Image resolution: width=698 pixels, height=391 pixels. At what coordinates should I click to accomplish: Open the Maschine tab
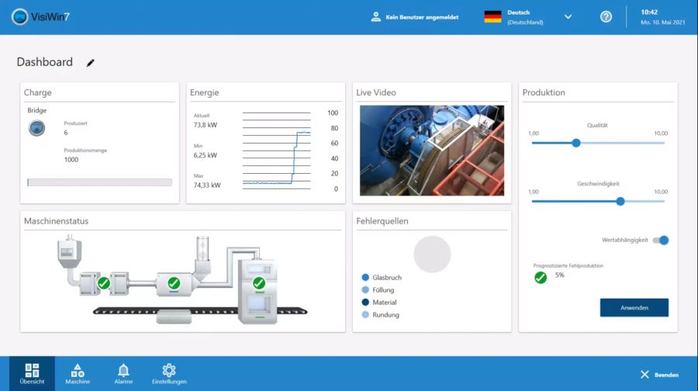(x=78, y=374)
